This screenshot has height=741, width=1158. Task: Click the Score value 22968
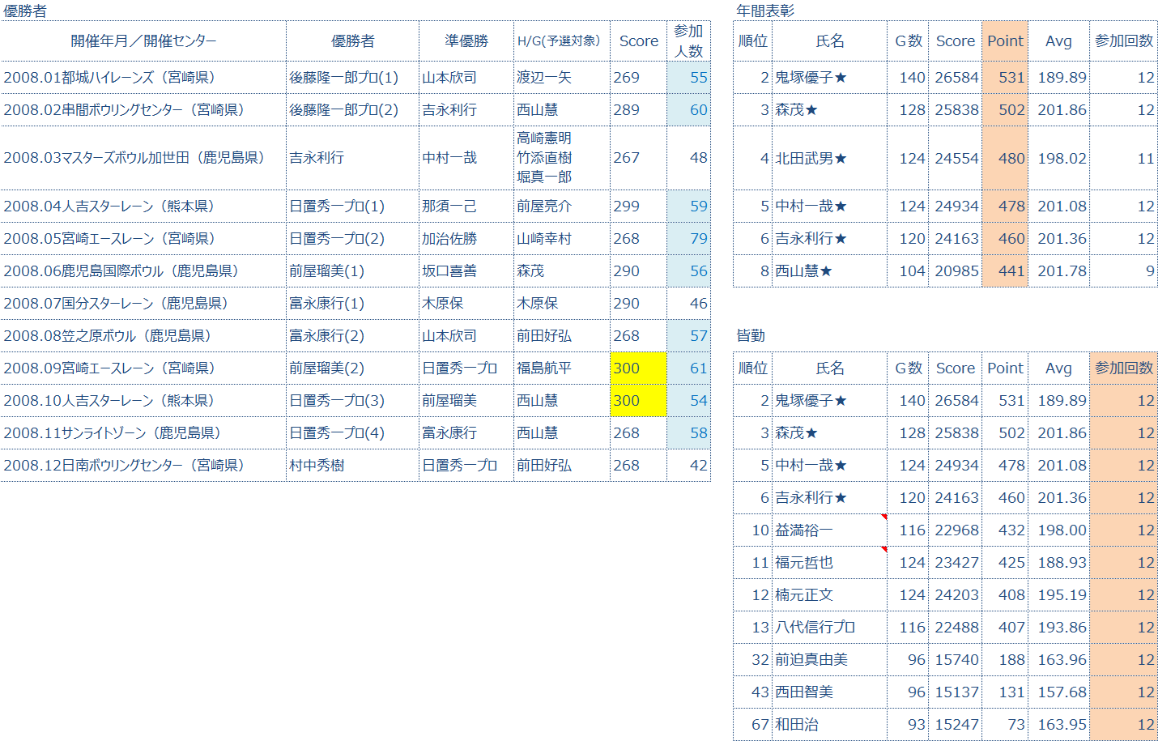956,530
